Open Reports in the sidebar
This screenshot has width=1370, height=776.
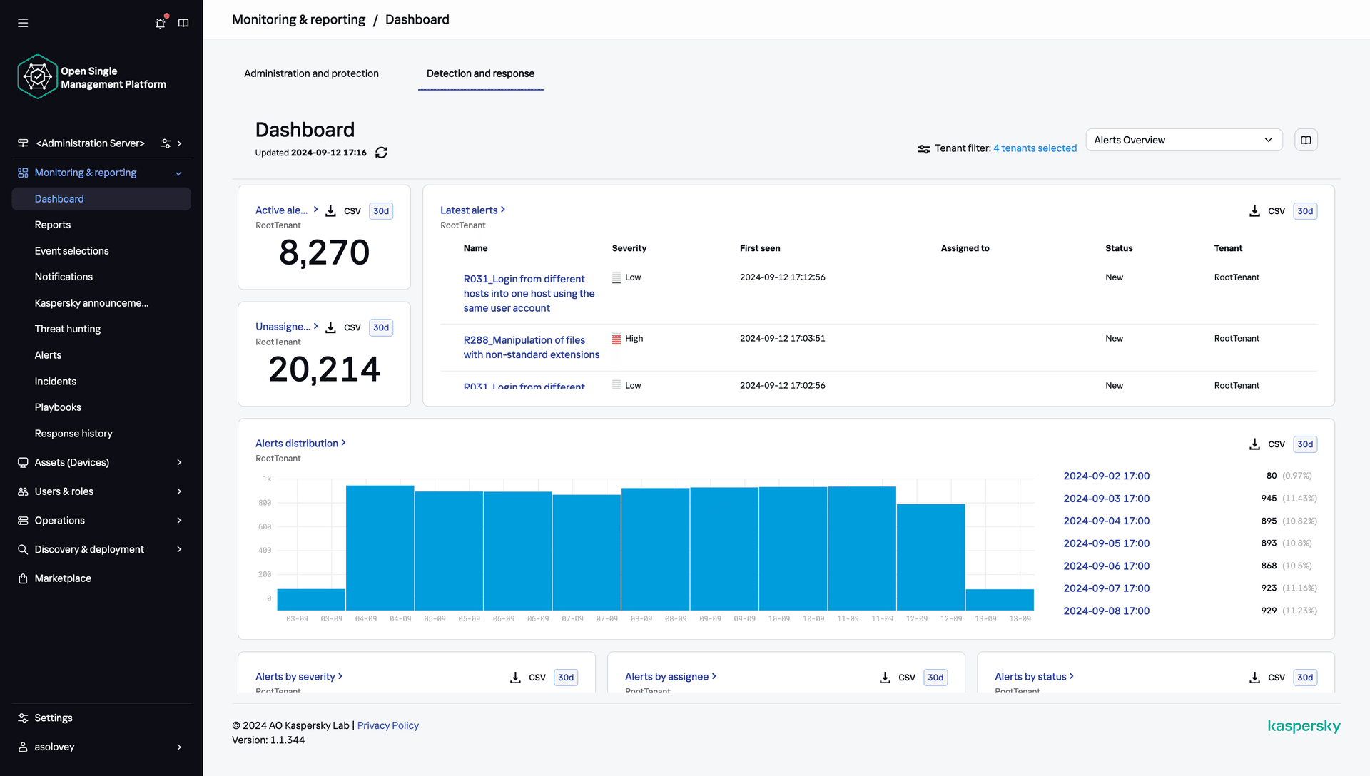point(53,225)
